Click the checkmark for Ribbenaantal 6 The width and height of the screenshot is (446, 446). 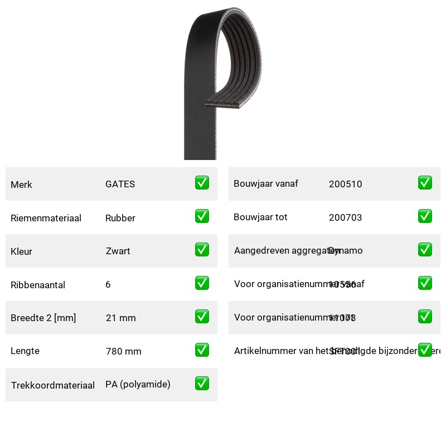[x=202, y=283]
